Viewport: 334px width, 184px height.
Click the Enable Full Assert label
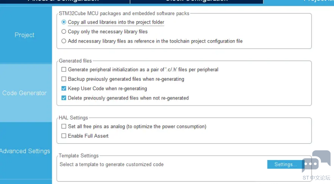pos(88,136)
